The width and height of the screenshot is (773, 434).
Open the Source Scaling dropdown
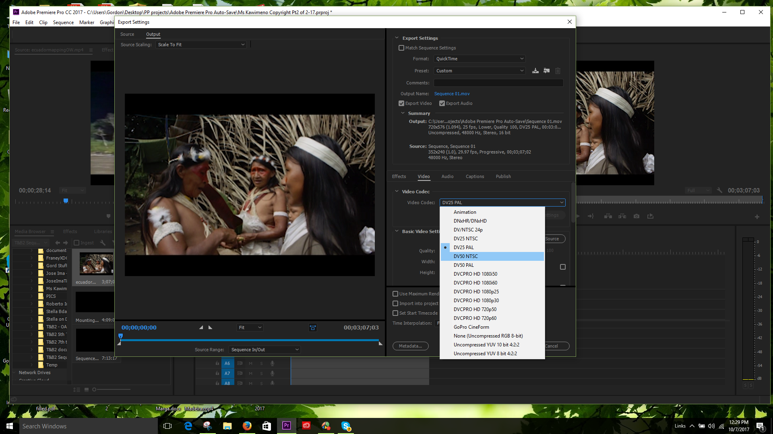point(201,45)
